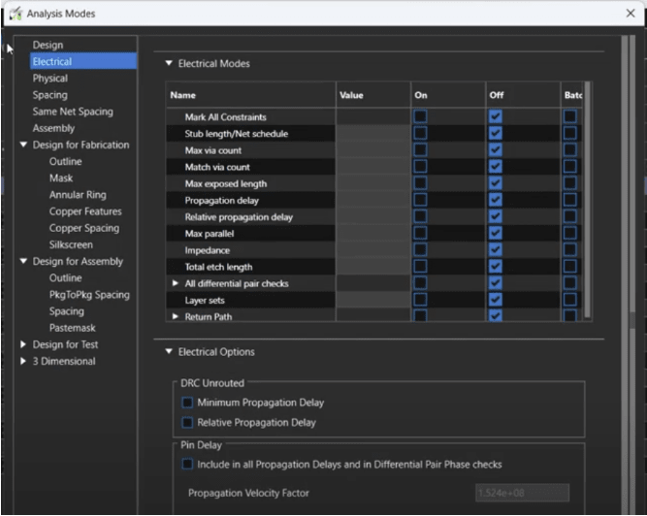Select the Layer sets row name
The image size is (647, 516).
coord(205,301)
